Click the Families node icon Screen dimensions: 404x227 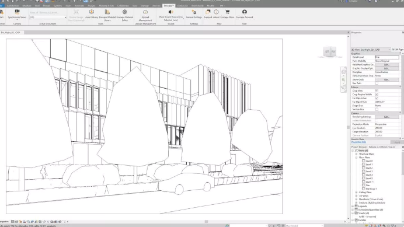[x=356, y=220]
